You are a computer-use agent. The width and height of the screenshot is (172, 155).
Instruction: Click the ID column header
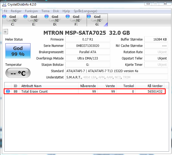pos(16,86)
